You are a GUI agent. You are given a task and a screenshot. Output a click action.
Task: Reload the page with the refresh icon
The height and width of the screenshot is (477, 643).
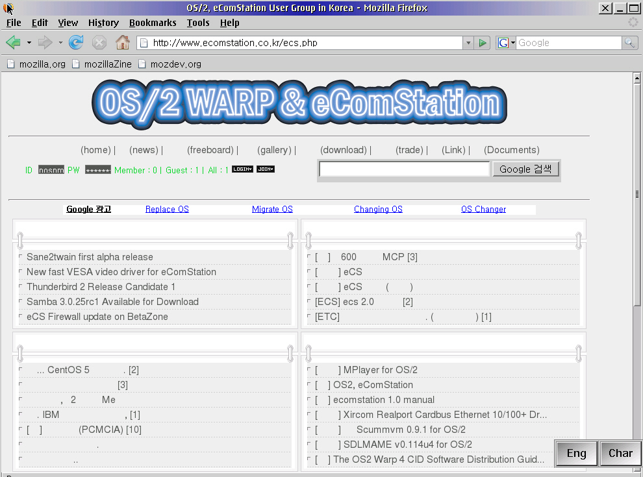tap(76, 42)
